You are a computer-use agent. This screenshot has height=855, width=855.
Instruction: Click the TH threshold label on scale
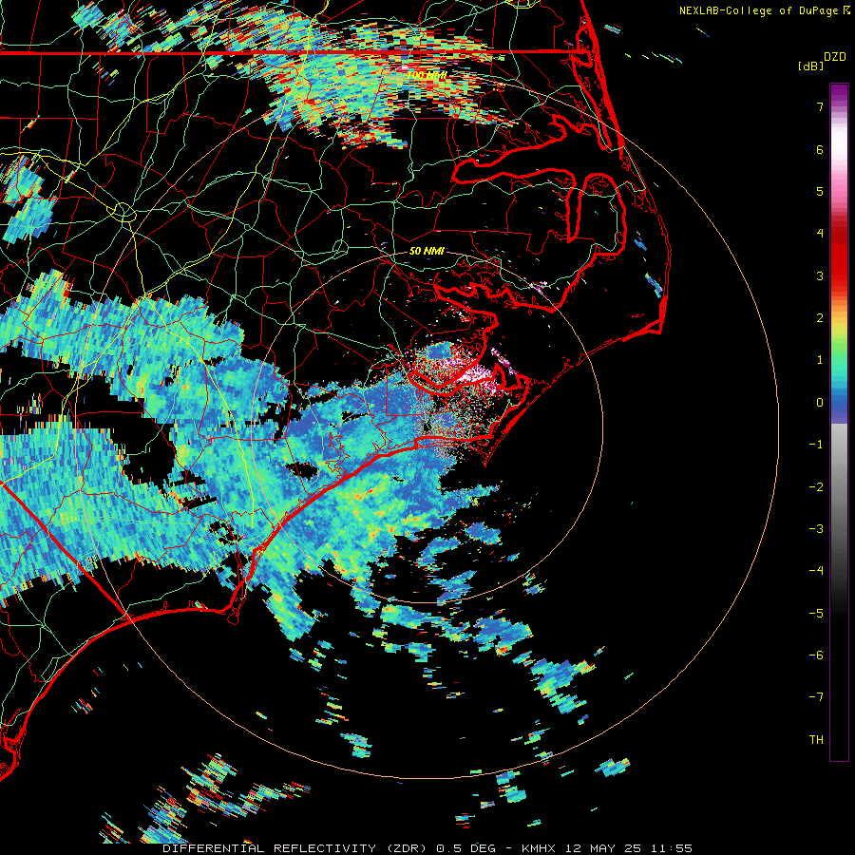click(x=816, y=740)
